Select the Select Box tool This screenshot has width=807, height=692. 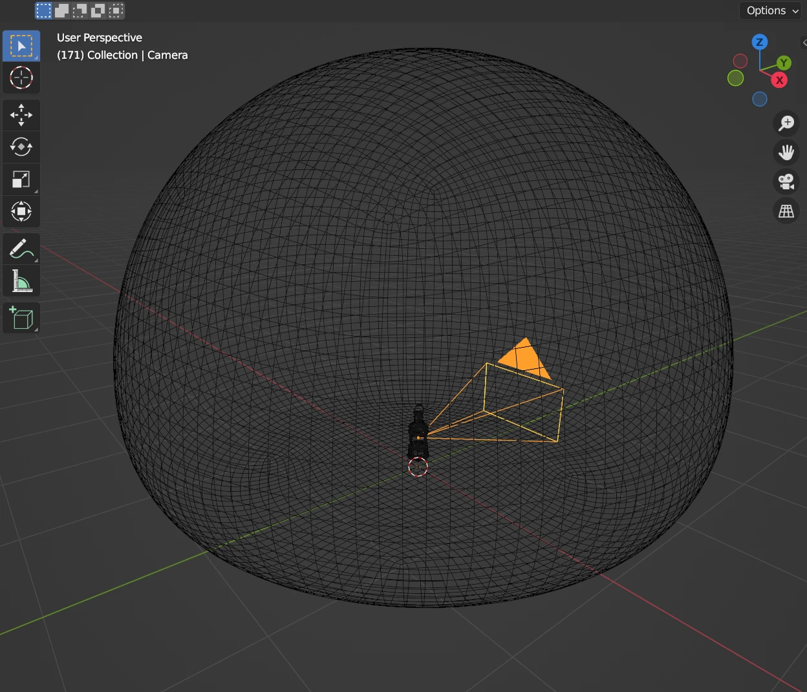(21, 47)
